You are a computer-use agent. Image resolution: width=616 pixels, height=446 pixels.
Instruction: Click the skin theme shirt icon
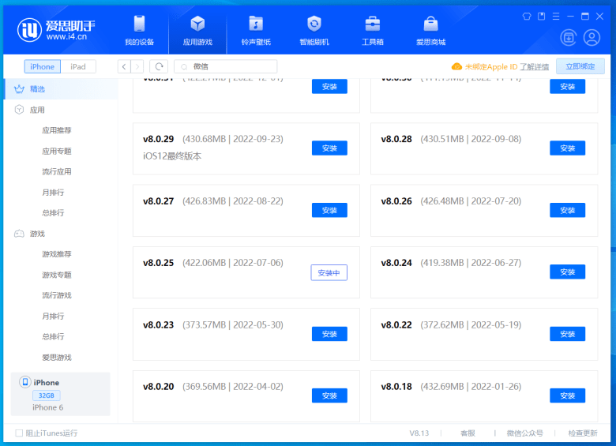pyautogui.click(x=527, y=16)
